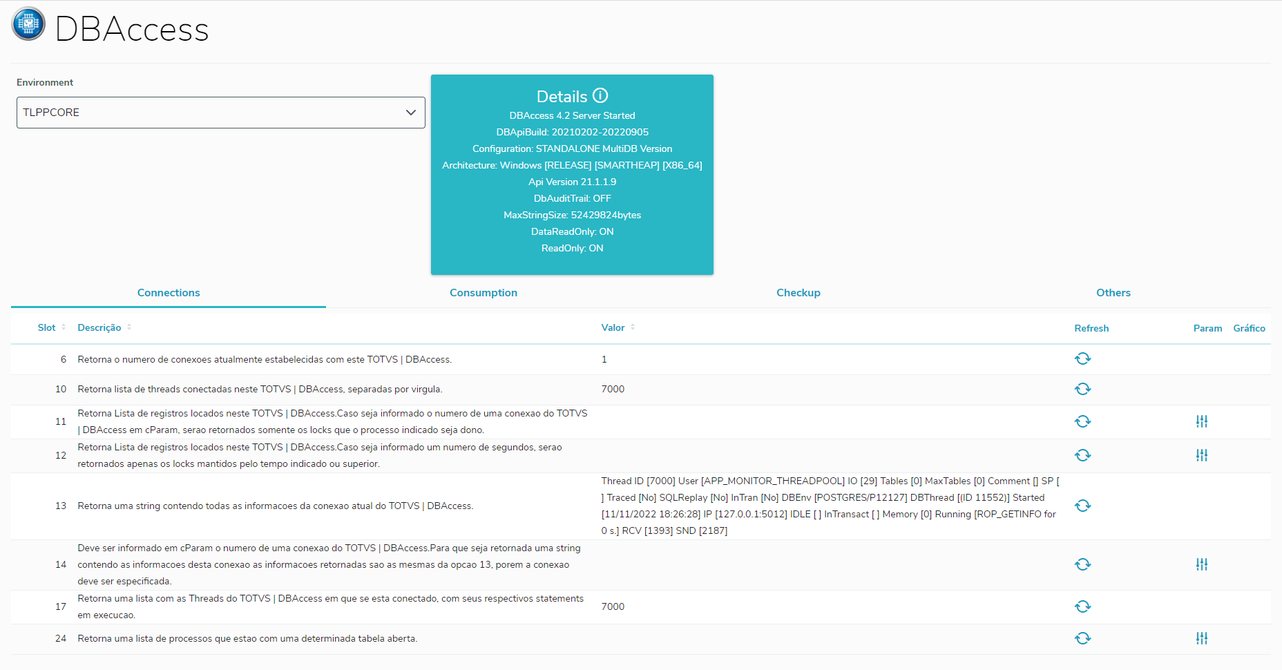Sort table by Valor column
The width and height of the screenshot is (1282, 670).
pyautogui.click(x=633, y=327)
